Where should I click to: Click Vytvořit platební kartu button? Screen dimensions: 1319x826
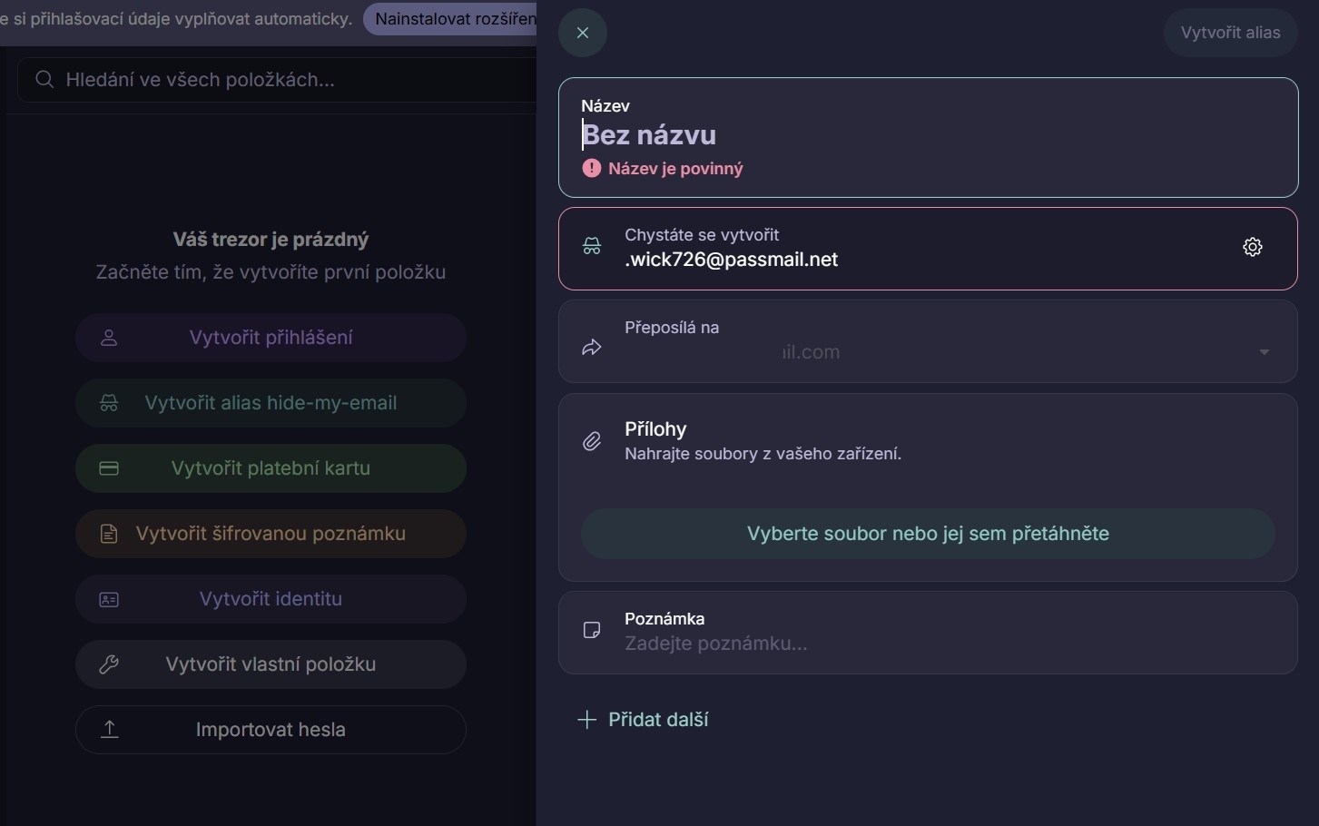271,468
